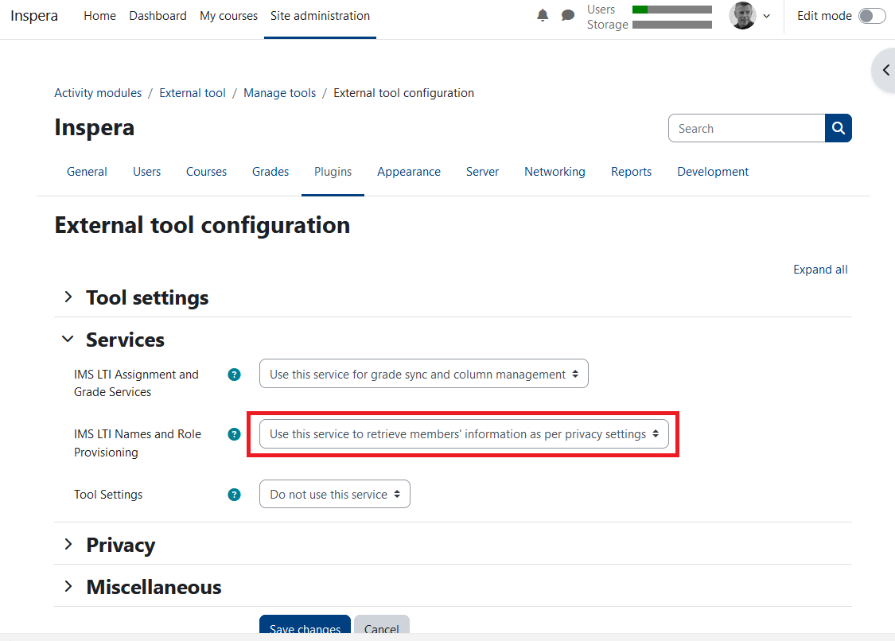Click the Storage usage bar
Viewport: 895px width, 641px height.
(x=671, y=25)
